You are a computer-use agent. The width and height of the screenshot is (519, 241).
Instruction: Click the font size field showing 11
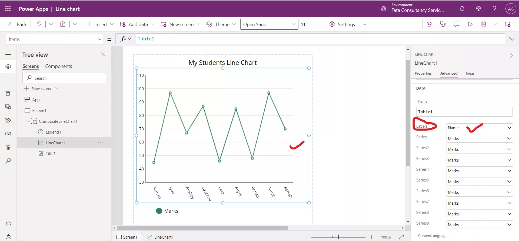[x=313, y=24]
